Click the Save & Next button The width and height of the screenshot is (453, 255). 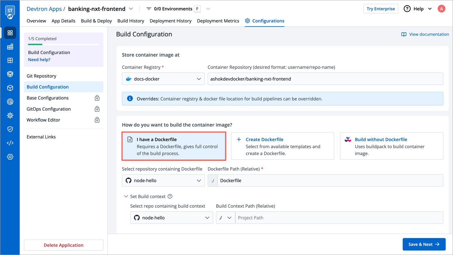(424, 244)
